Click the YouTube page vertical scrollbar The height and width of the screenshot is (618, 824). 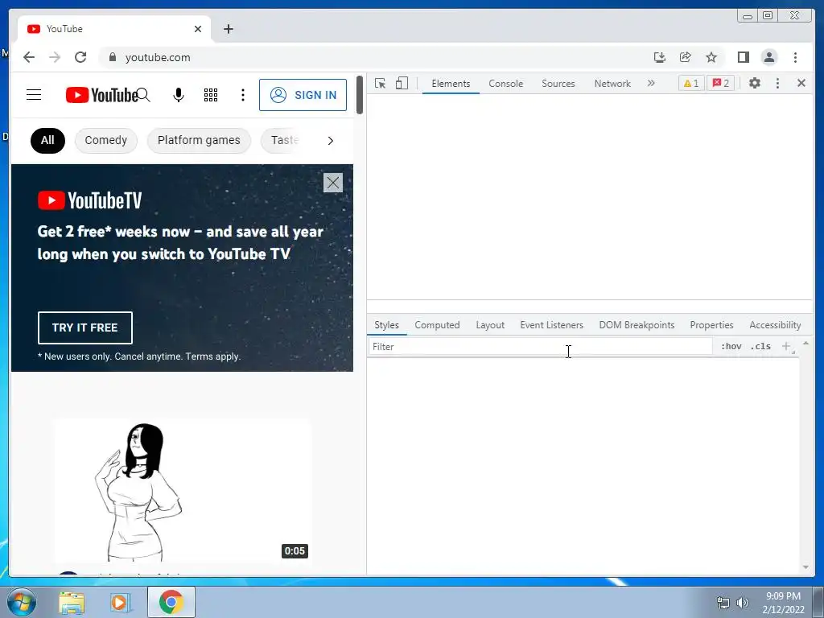click(360, 95)
